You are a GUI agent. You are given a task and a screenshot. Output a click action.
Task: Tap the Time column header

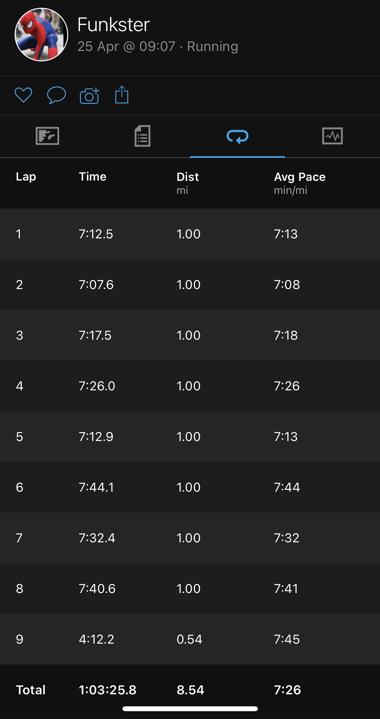pos(93,177)
